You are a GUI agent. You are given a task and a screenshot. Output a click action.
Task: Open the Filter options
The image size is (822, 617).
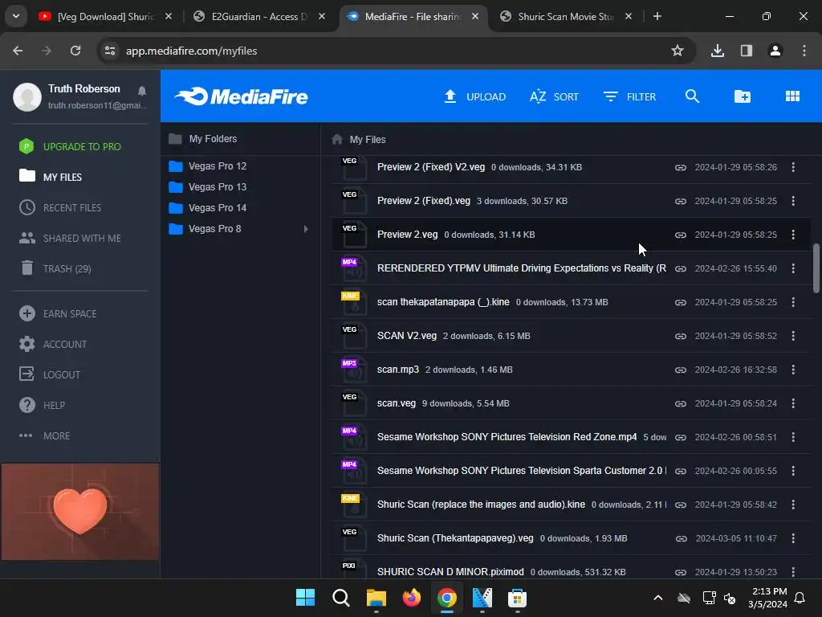point(629,96)
